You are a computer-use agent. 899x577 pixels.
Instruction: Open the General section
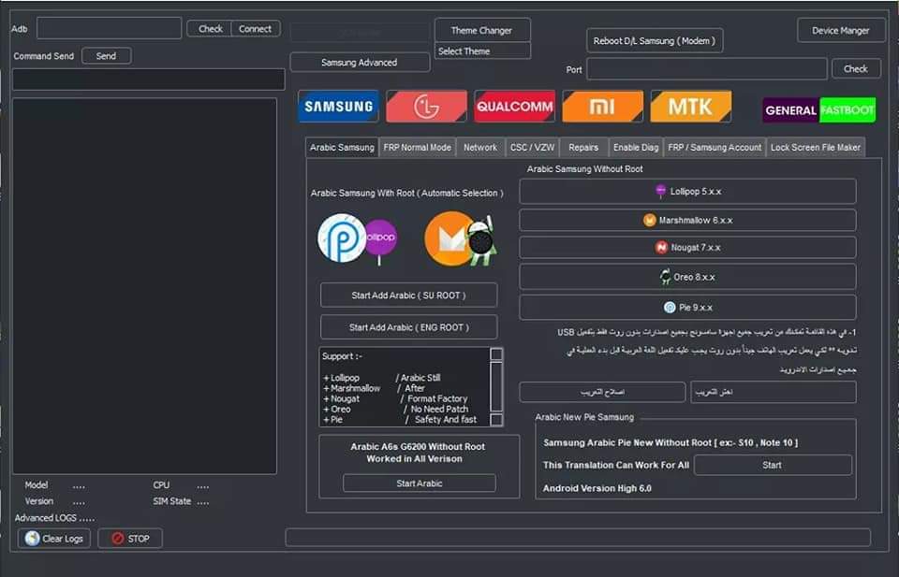[790, 110]
